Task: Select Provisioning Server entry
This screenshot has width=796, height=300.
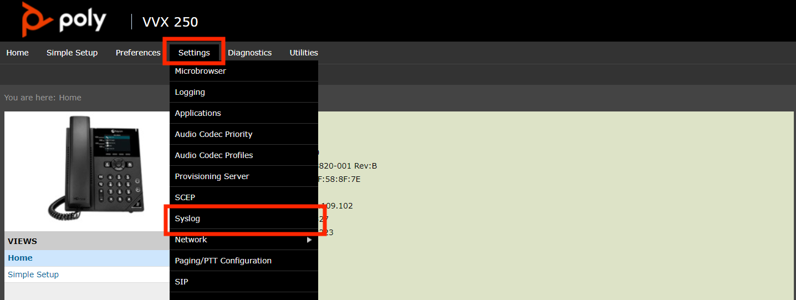Action: tap(244, 176)
